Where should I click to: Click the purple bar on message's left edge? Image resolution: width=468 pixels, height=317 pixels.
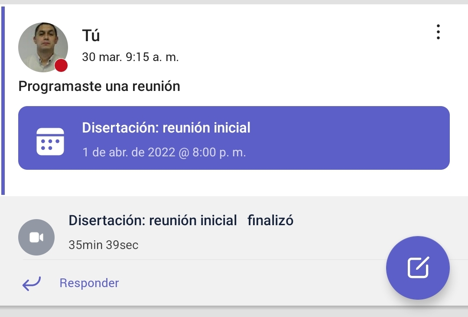coord(3,100)
